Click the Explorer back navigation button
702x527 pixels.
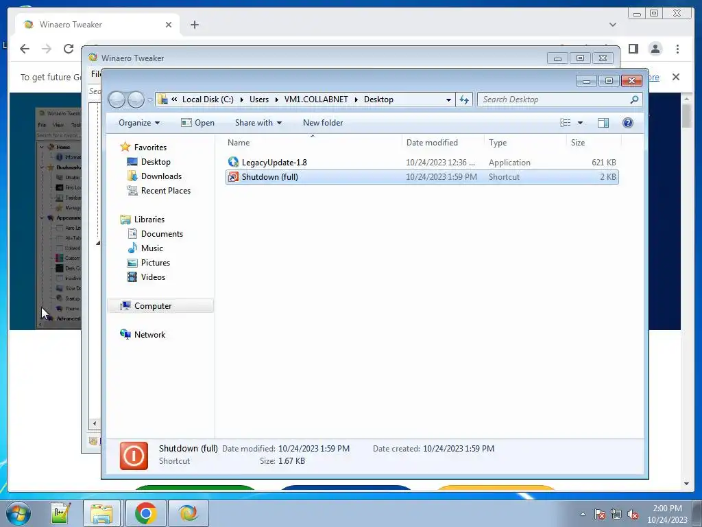[117, 99]
